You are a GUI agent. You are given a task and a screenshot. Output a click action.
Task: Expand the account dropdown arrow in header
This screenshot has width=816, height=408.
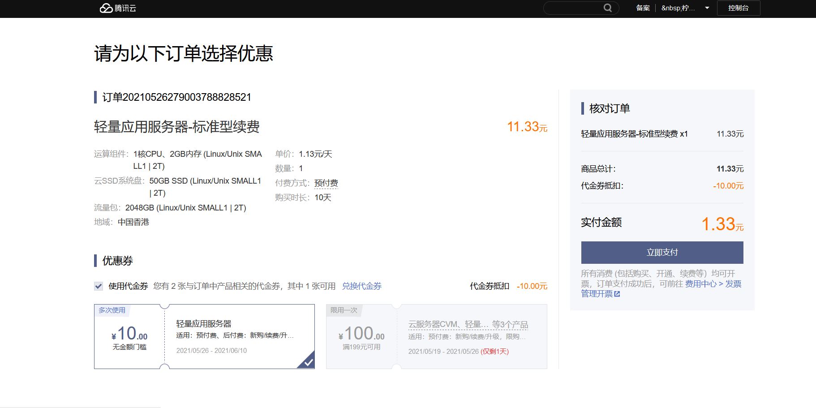point(707,8)
